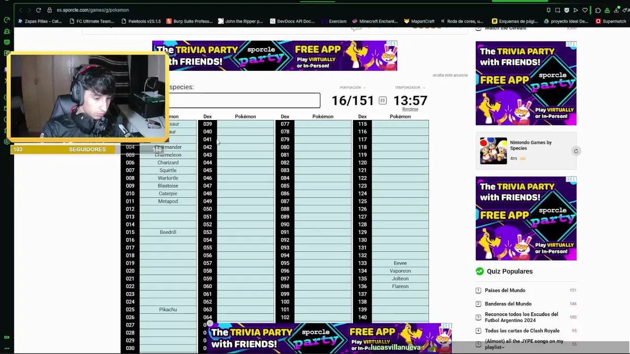Click the snapshot crop icon in the toolbar
Screen dimensions: 630x354
click(558, 10)
